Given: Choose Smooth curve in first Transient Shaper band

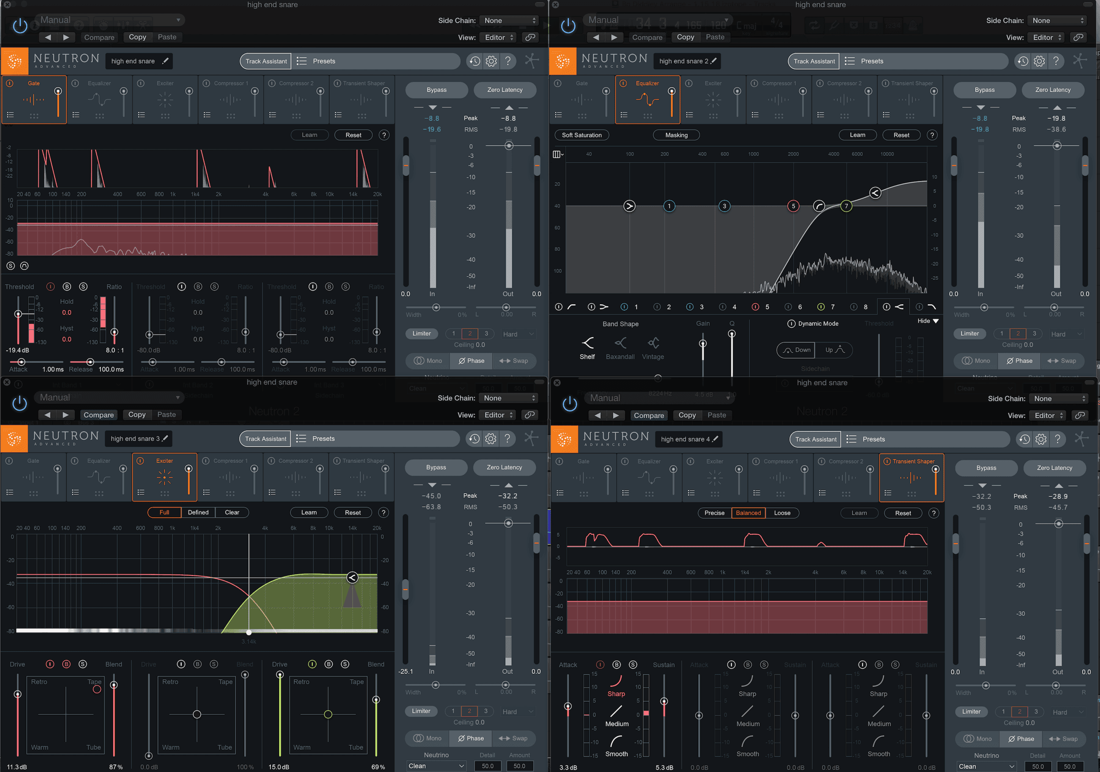Looking at the screenshot, I should [616, 741].
